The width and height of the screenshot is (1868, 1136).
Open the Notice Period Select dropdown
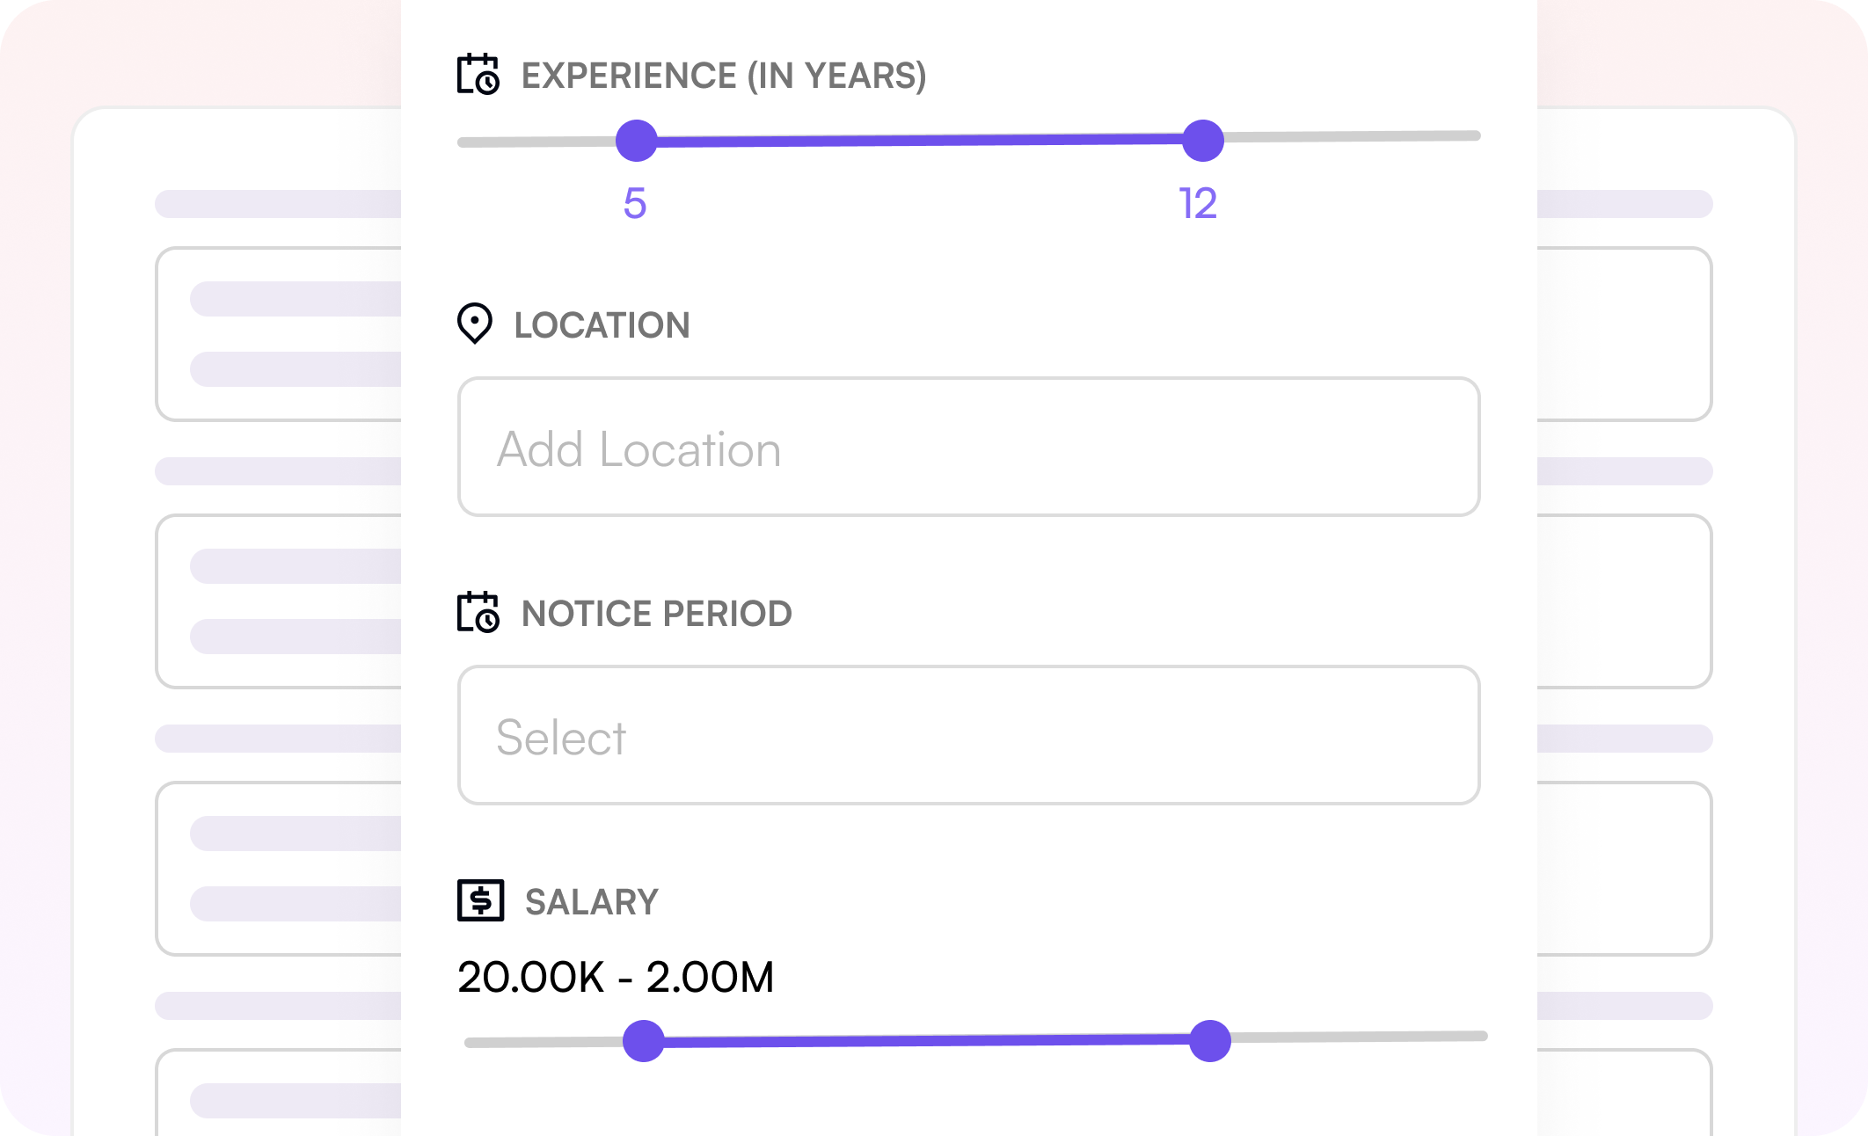click(x=968, y=735)
